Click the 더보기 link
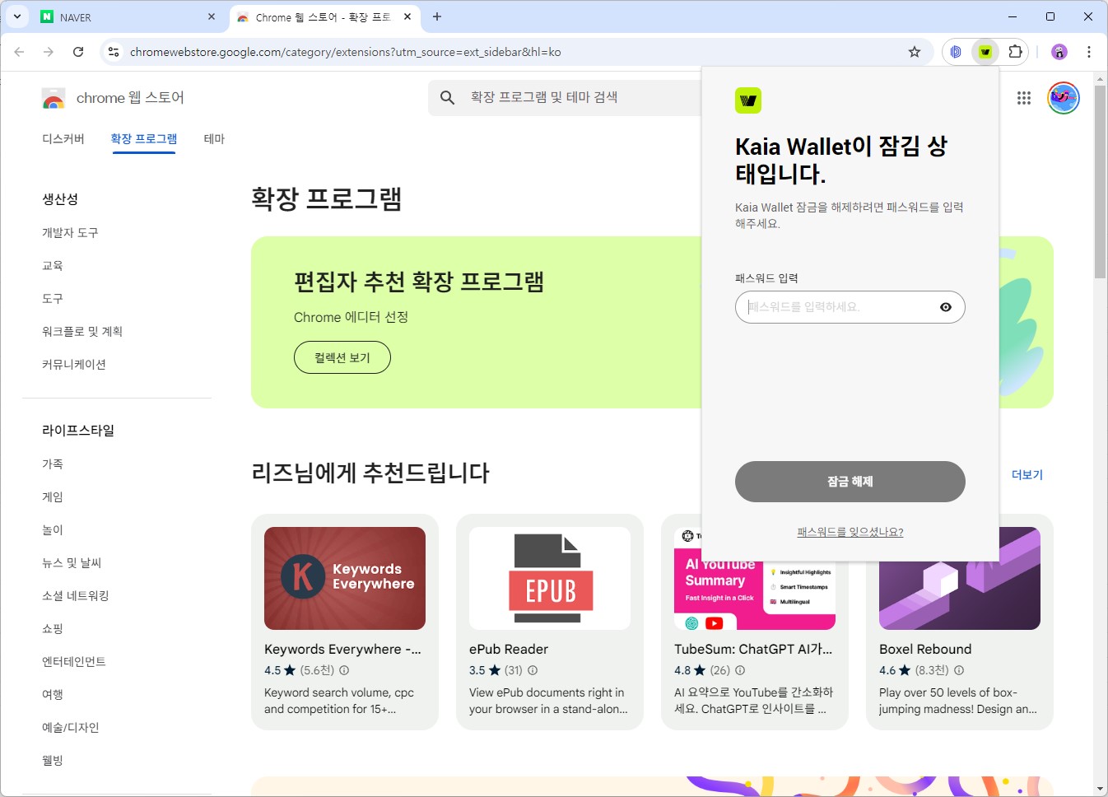Viewport: 1108px width, 797px height. tap(1027, 475)
